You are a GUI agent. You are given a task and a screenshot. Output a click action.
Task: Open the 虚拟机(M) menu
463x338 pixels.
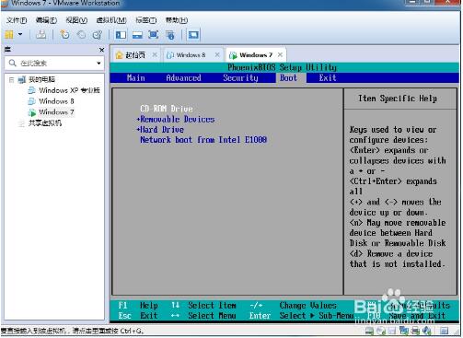pos(111,20)
